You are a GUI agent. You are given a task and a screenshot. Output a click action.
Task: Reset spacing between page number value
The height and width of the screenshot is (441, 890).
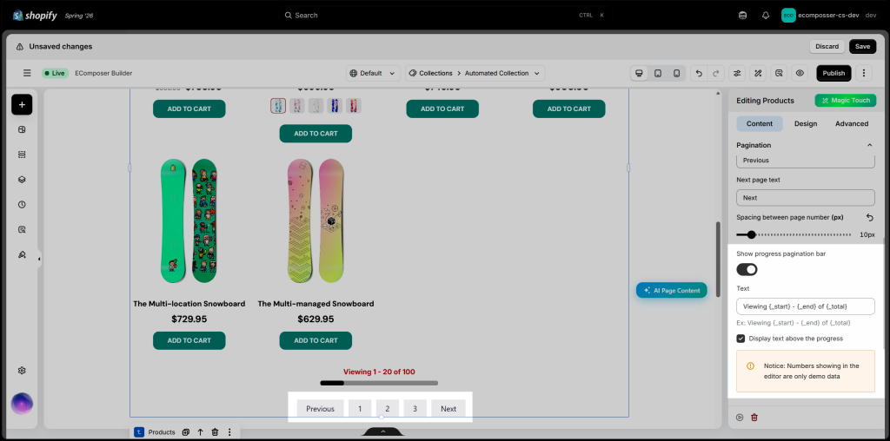pos(869,217)
